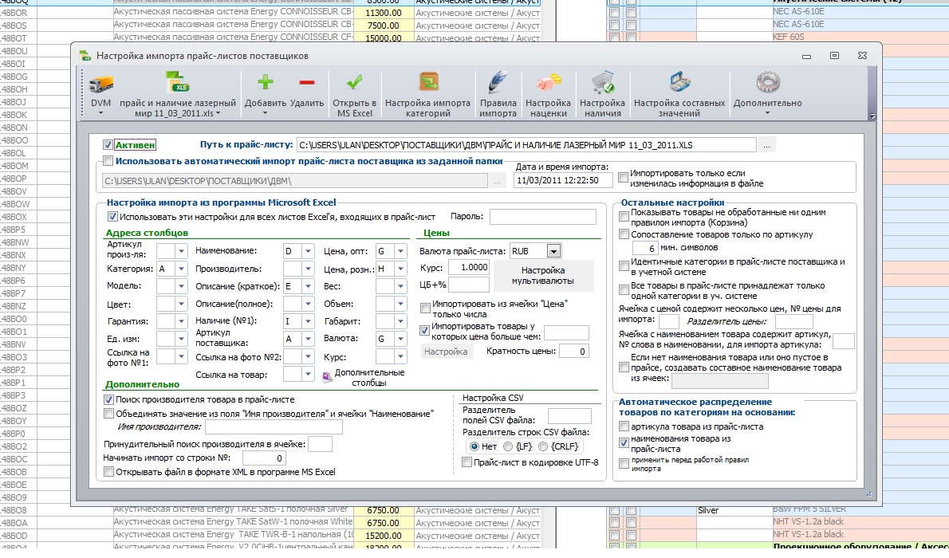Click the Пароль input field
949x558 pixels.
pos(542,217)
